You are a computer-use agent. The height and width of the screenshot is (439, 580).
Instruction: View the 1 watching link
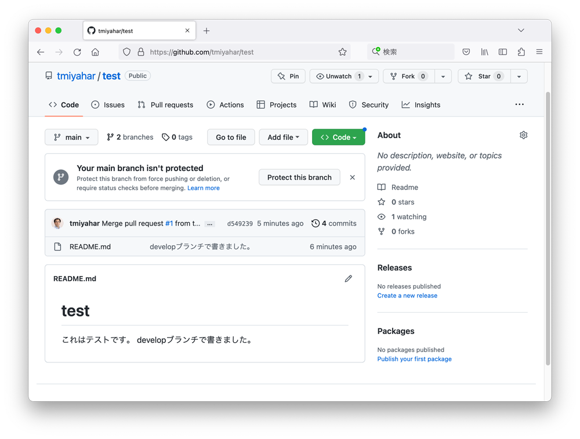coord(402,217)
